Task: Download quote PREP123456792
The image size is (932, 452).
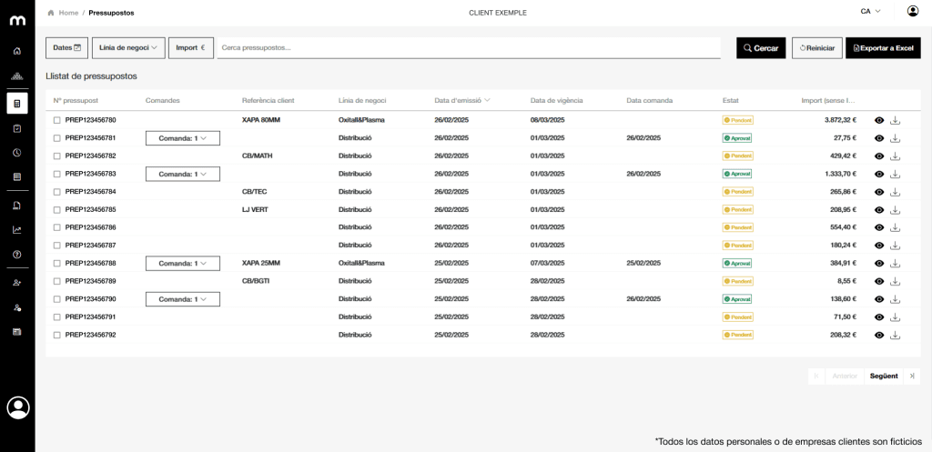Action: tap(896, 335)
